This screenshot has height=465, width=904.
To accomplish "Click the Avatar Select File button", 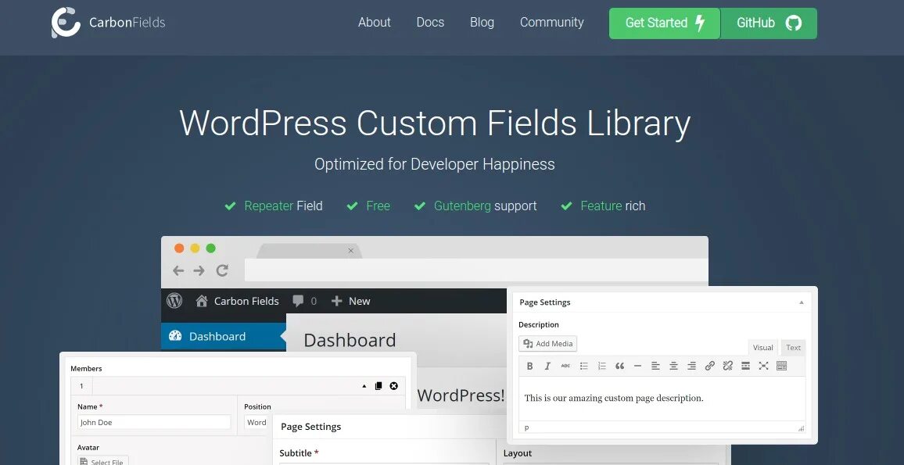I will 103,460.
